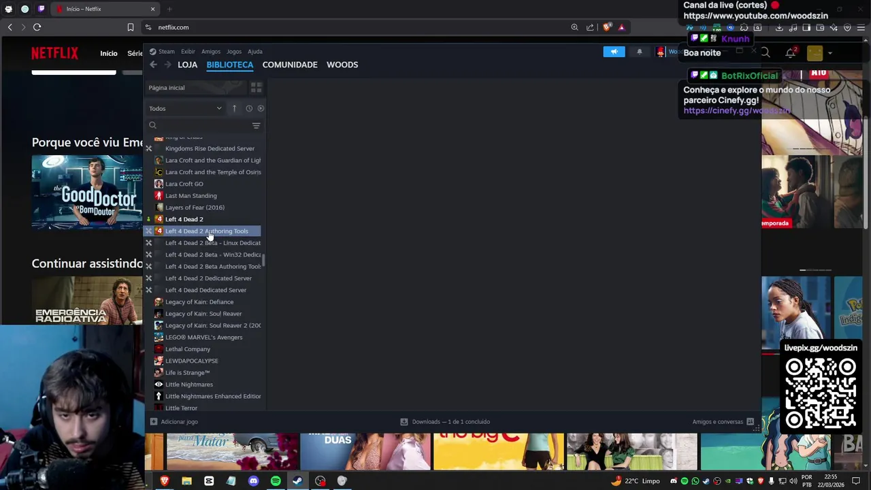Select Legacy of Kain: Soul Reaver 2

tap(204, 325)
